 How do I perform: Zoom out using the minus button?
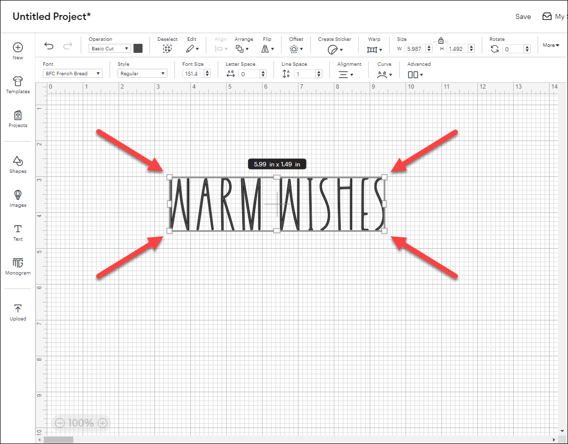pos(60,423)
